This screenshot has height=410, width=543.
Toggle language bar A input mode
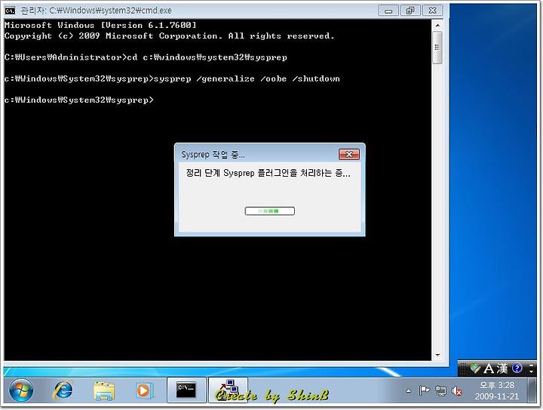pos(489,368)
